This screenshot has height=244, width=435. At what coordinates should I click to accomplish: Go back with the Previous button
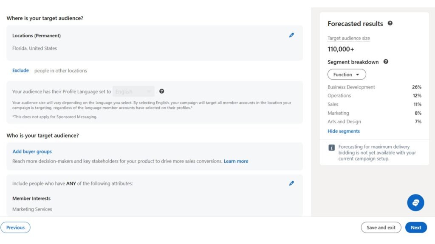tap(15, 227)
